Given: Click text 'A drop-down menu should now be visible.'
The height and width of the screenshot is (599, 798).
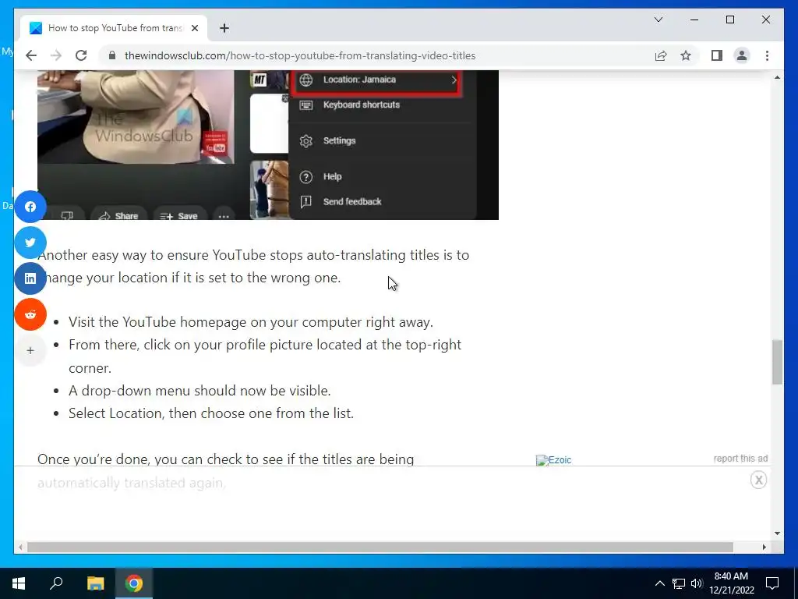Looking at the screenshot, I should click(199, 391).
